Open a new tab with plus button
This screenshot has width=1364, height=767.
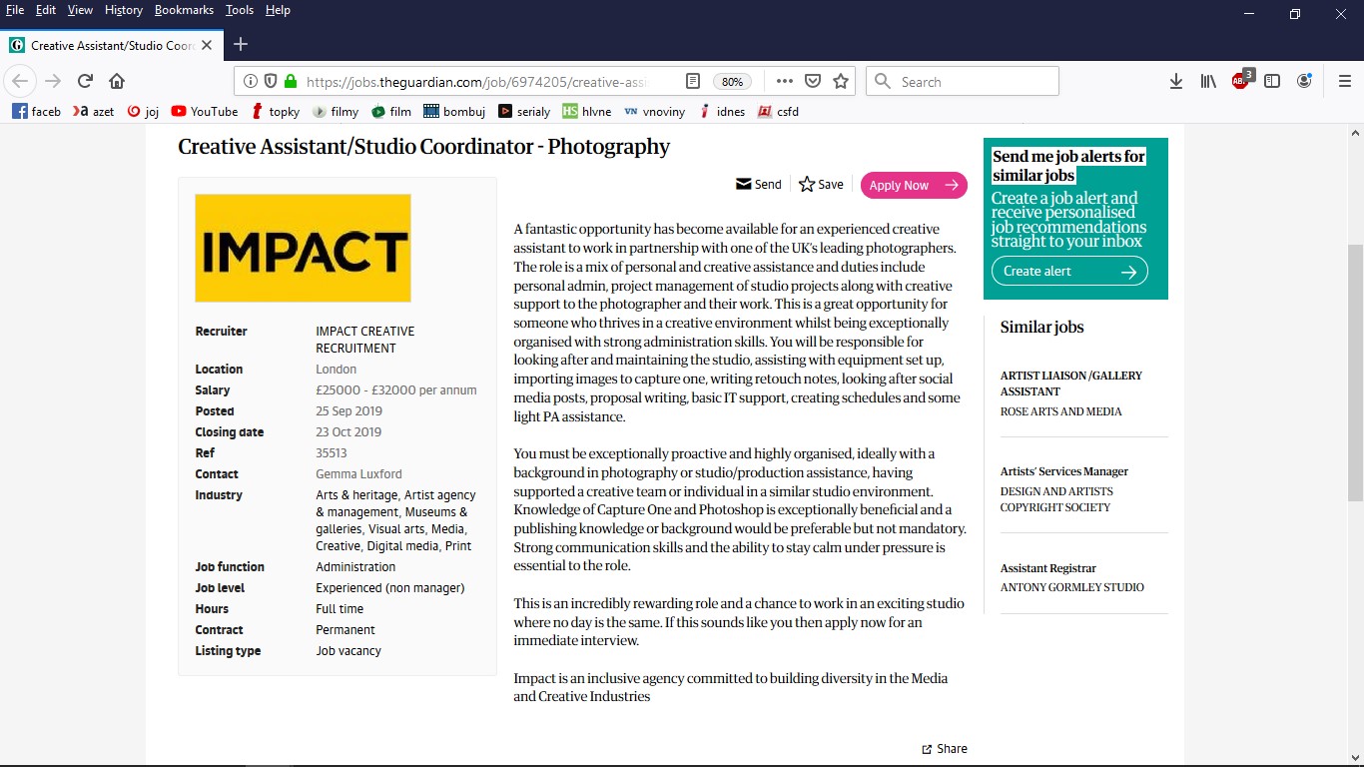(240, 45)
